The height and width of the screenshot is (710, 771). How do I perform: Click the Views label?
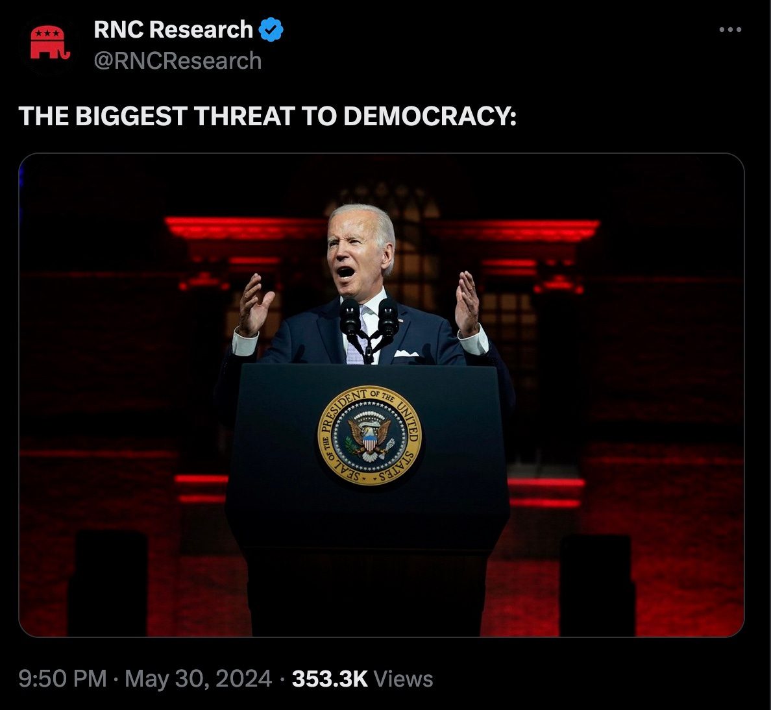403,679
